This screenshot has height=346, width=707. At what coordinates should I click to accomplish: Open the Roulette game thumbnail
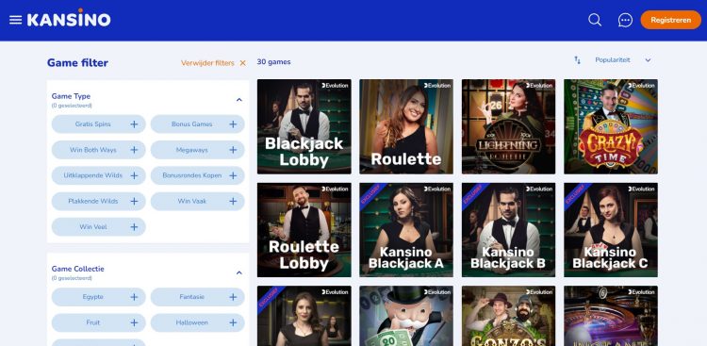pyautogui.click(x=406, y=126)
